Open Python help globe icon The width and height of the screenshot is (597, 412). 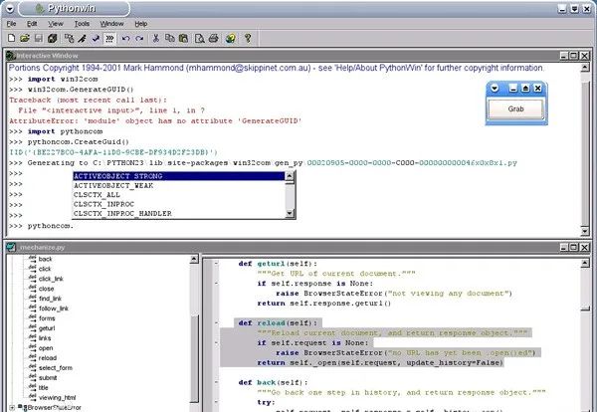coord(231,38)
